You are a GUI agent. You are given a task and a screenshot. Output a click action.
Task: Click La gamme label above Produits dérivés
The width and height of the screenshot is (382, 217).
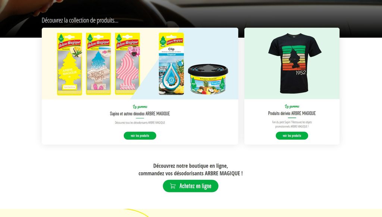pos(292,106)
